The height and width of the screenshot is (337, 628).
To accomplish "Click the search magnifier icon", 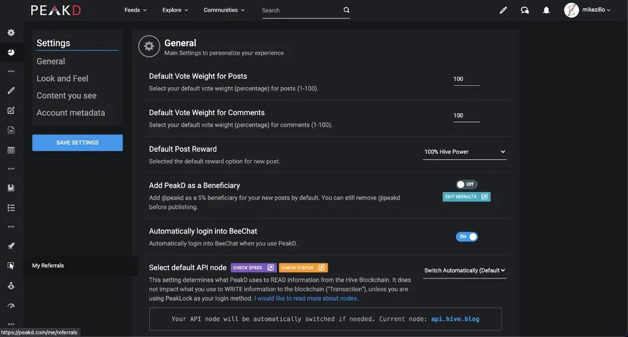I will click(x=347, y=10).
